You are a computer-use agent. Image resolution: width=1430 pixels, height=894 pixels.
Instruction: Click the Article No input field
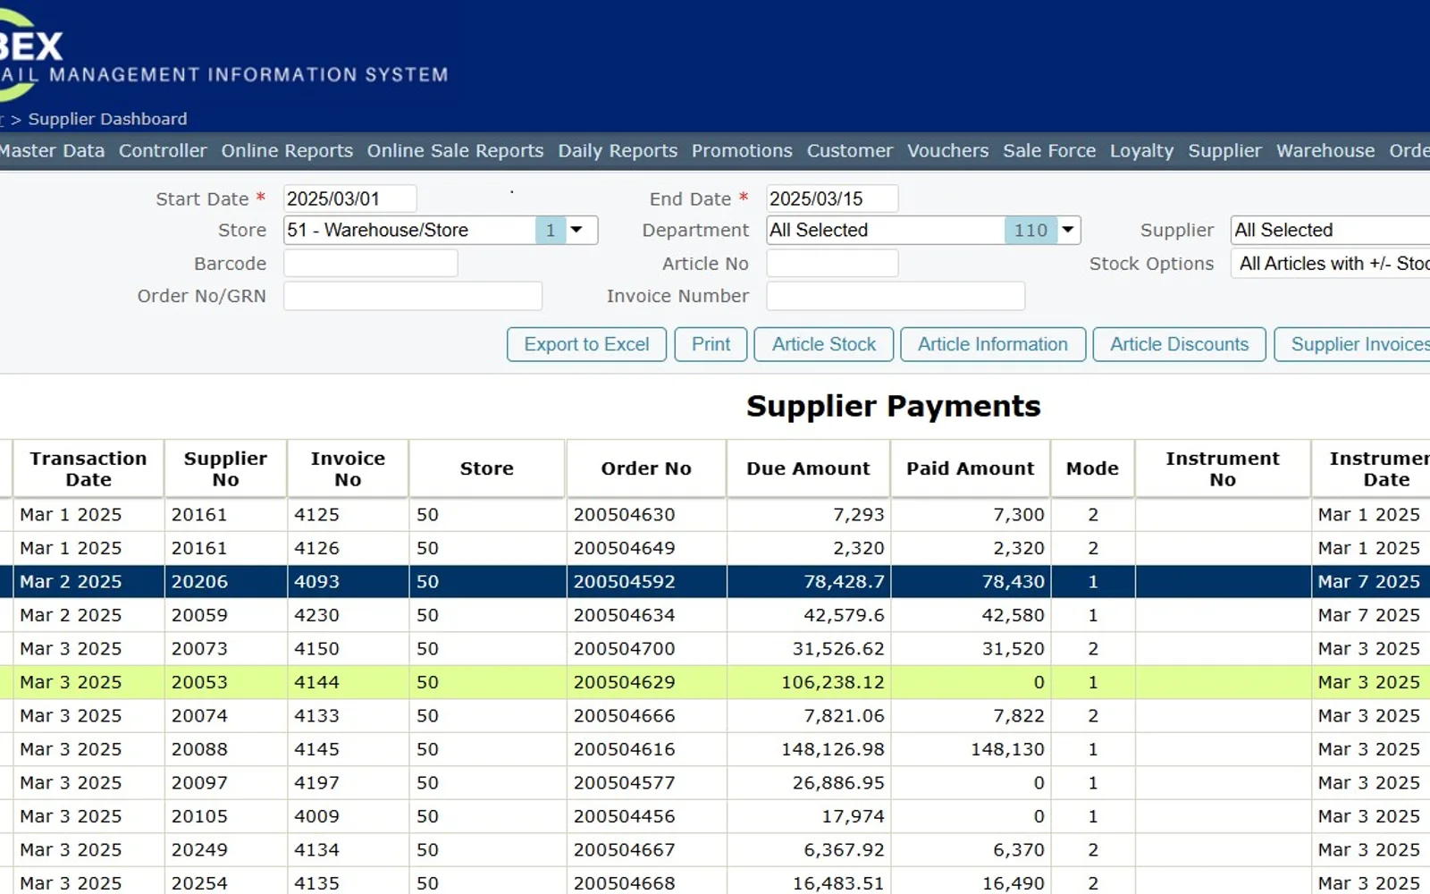coord(832,263)
